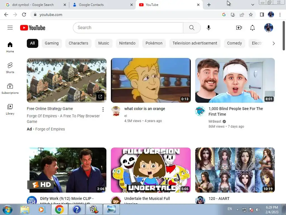The height and width of the screenshot is (215, 286).
Task: Click in the YouTube search field
Action: pyautogui.click(x=128, y=28)
